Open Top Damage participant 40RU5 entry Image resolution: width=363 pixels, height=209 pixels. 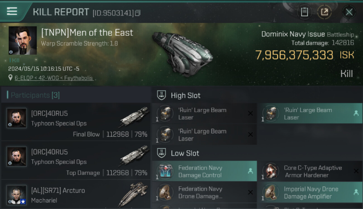[76, 161]
